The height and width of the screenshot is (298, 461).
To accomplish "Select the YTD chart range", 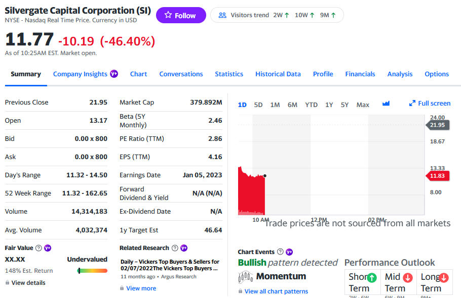I will pos(312,105).
